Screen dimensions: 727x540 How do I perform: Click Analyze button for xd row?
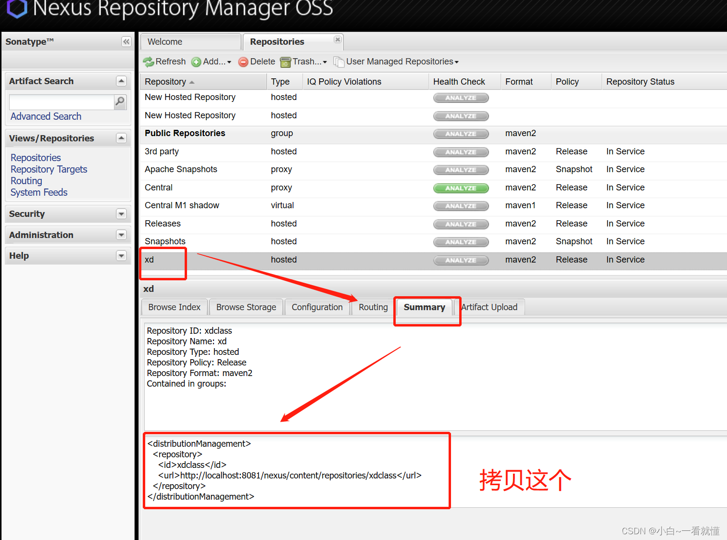tap(461, 260)
